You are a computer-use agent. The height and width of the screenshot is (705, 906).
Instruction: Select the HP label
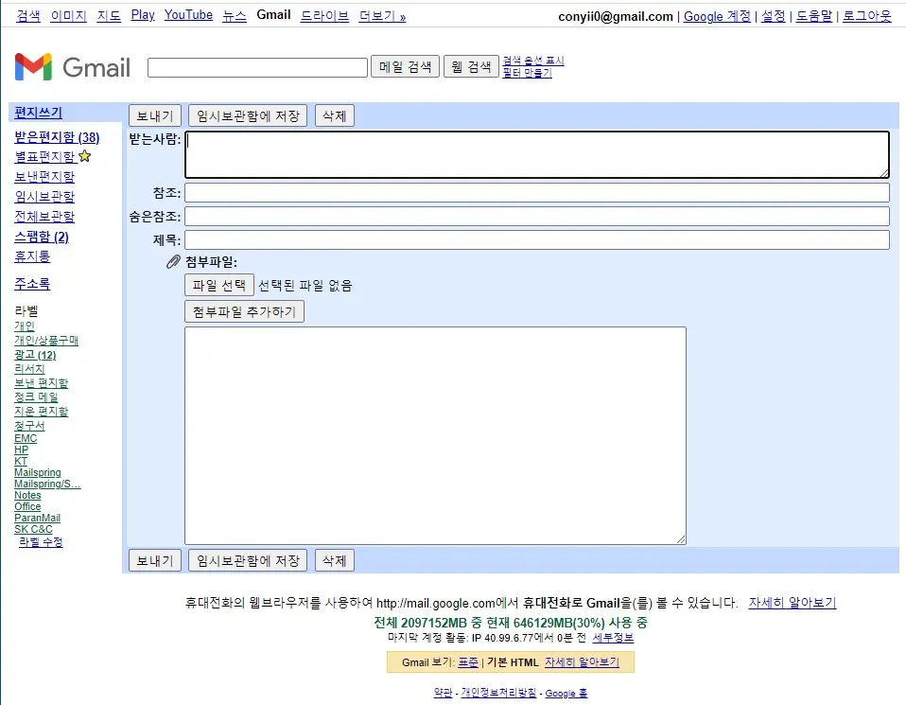(x=22, y=449)
